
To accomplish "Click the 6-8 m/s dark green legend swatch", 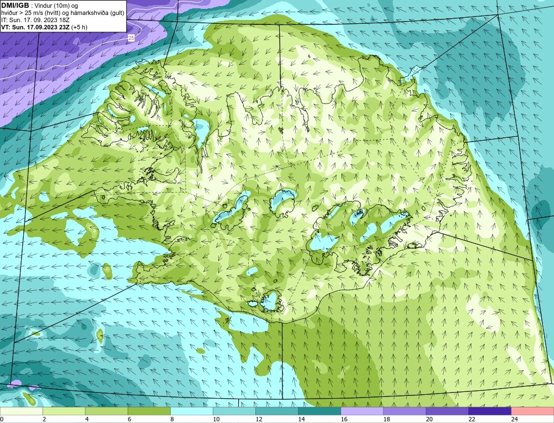I will [x=149, y=411].
